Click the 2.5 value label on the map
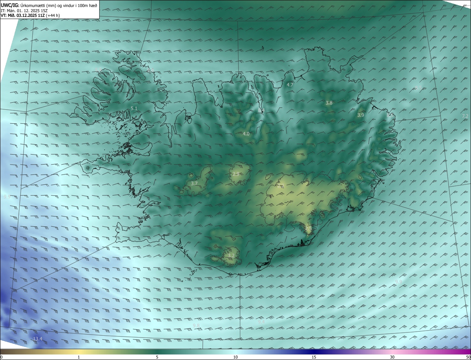 308,228
